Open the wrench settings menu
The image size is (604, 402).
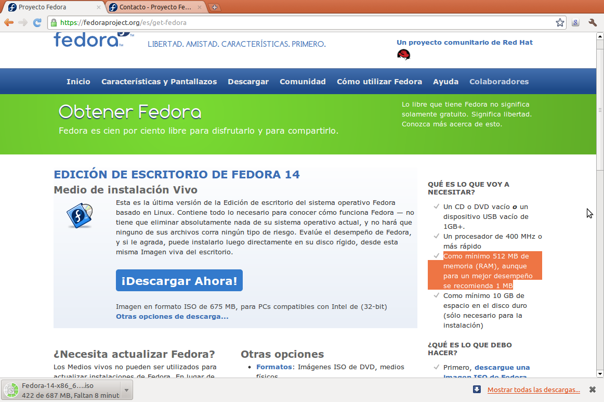coord(593,23)
